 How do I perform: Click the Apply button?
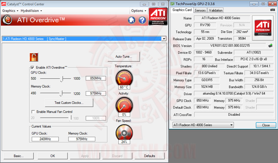[x=85, y=156]
